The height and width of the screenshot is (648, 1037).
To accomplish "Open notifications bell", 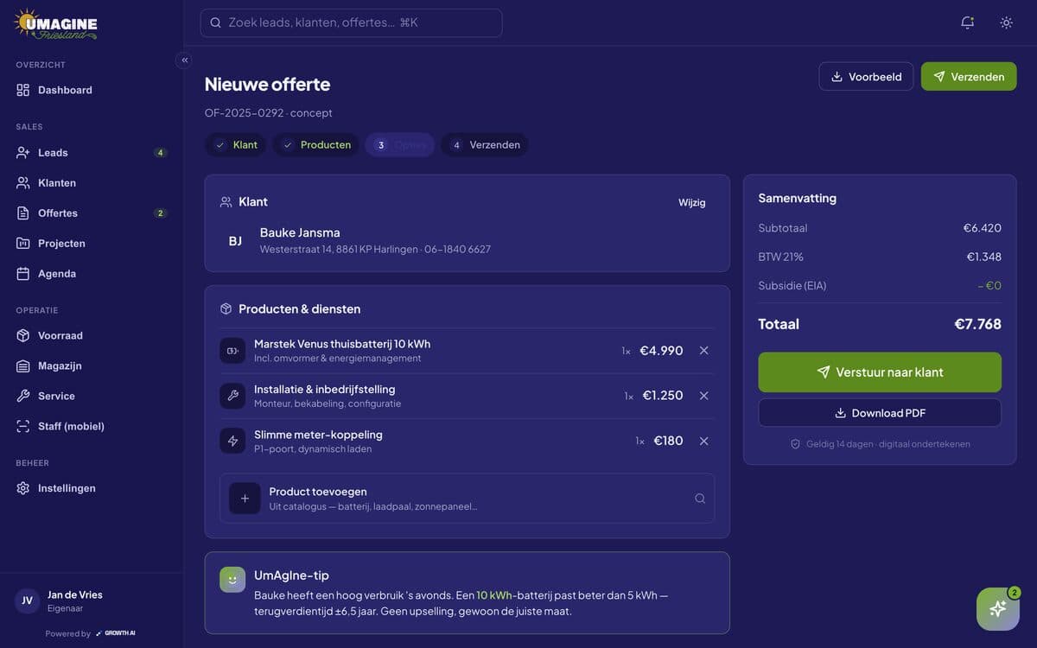I will pyautogui.click(x=967, y=22).
